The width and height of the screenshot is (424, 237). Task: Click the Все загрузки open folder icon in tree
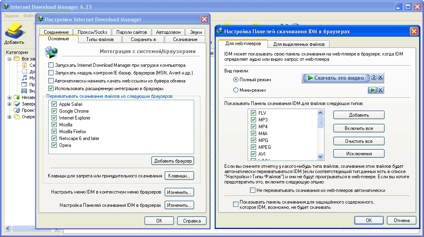tap(17, 59)
